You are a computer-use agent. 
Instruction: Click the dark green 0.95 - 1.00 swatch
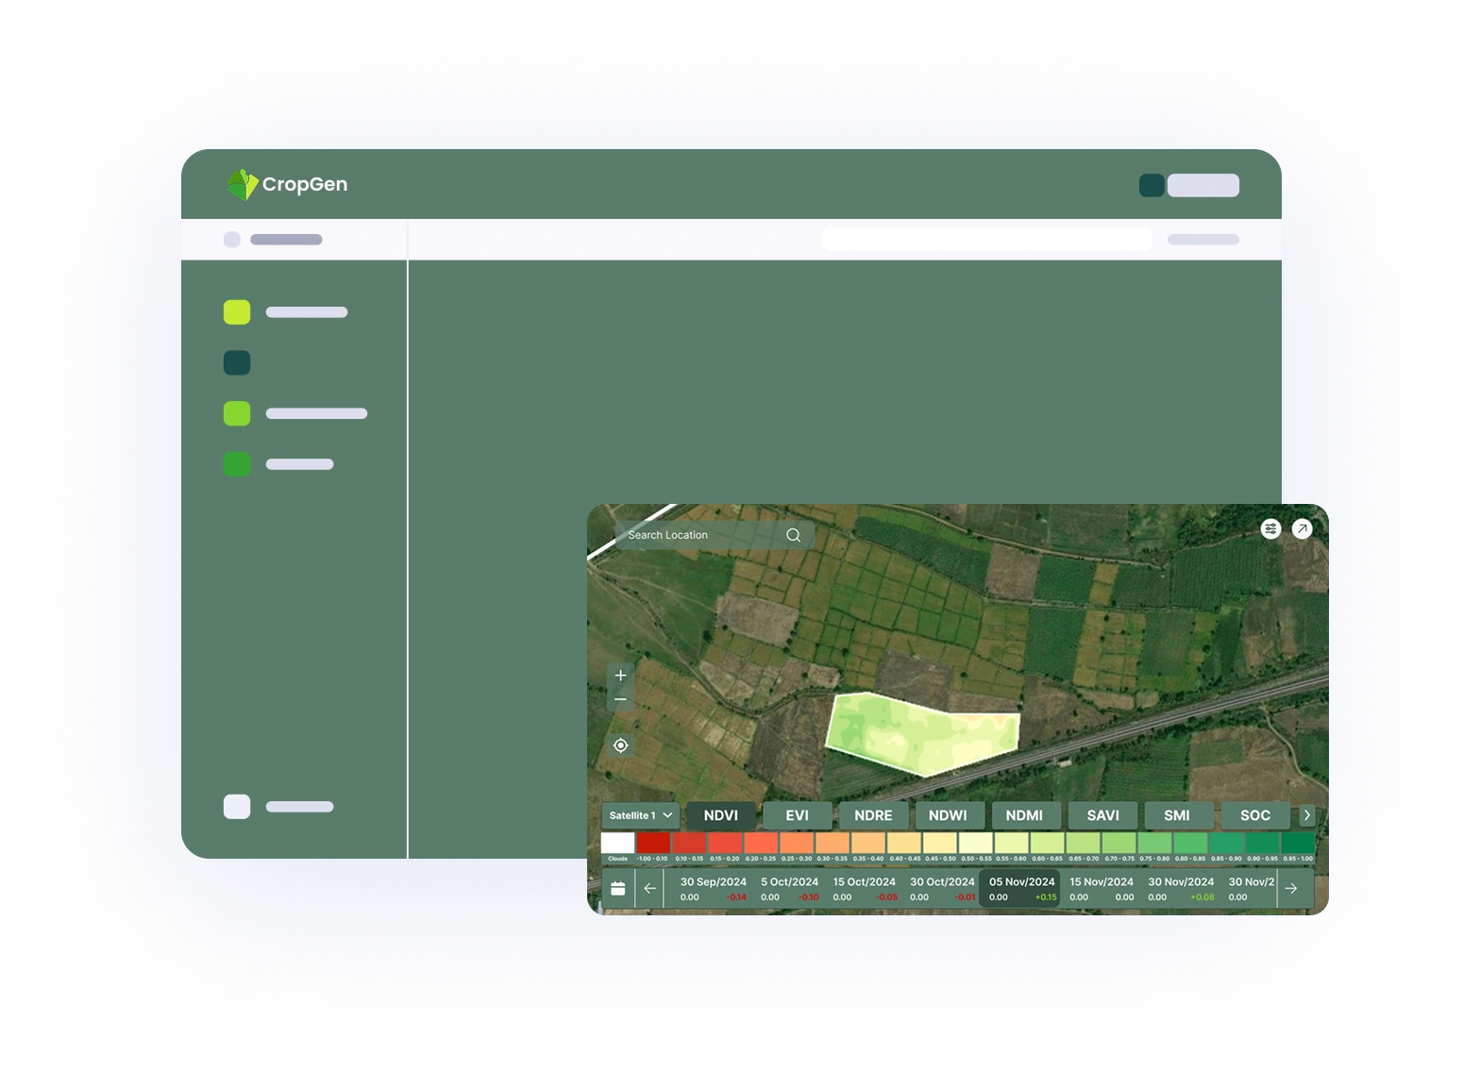pos(1298,843)
